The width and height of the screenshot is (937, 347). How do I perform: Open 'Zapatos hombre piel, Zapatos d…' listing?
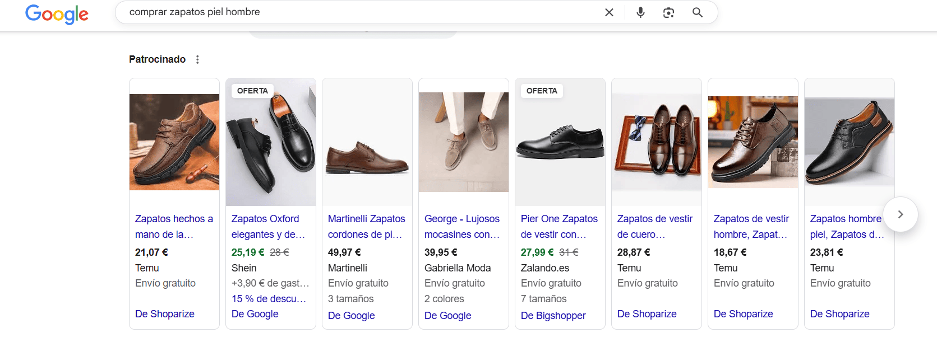click(847, 227)
